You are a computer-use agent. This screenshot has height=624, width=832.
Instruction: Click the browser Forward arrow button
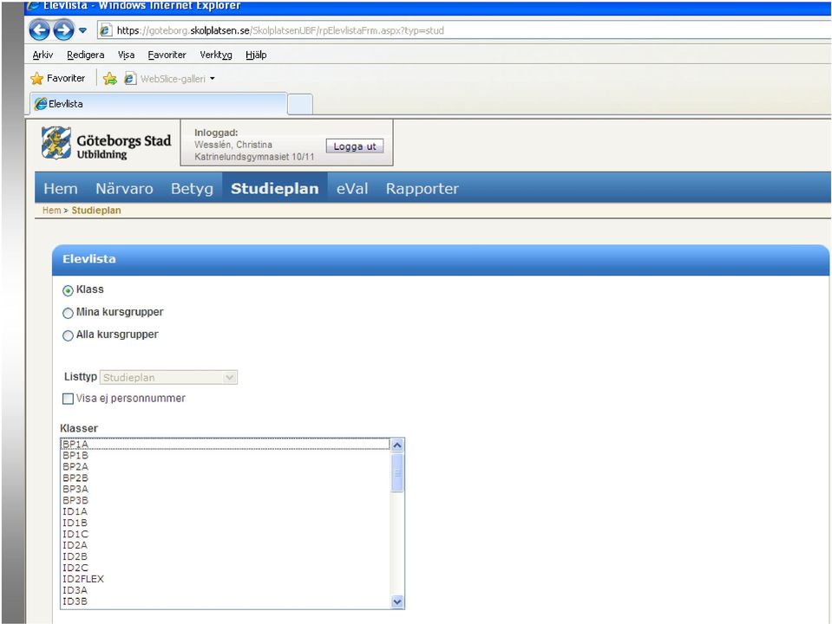(63, 30)
